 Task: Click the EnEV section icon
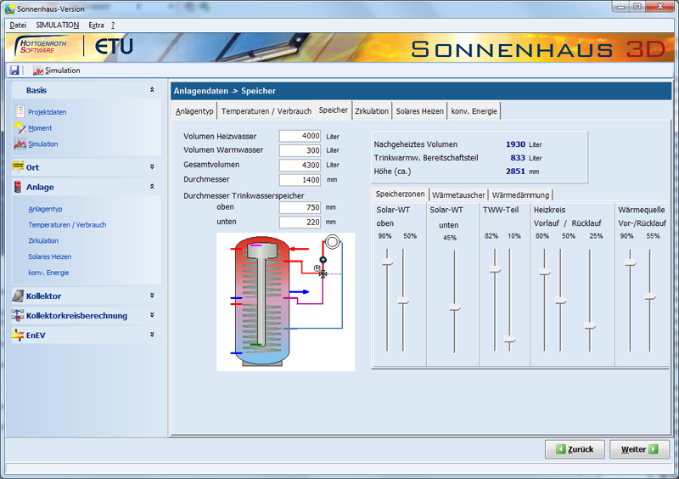coord(18,335)
